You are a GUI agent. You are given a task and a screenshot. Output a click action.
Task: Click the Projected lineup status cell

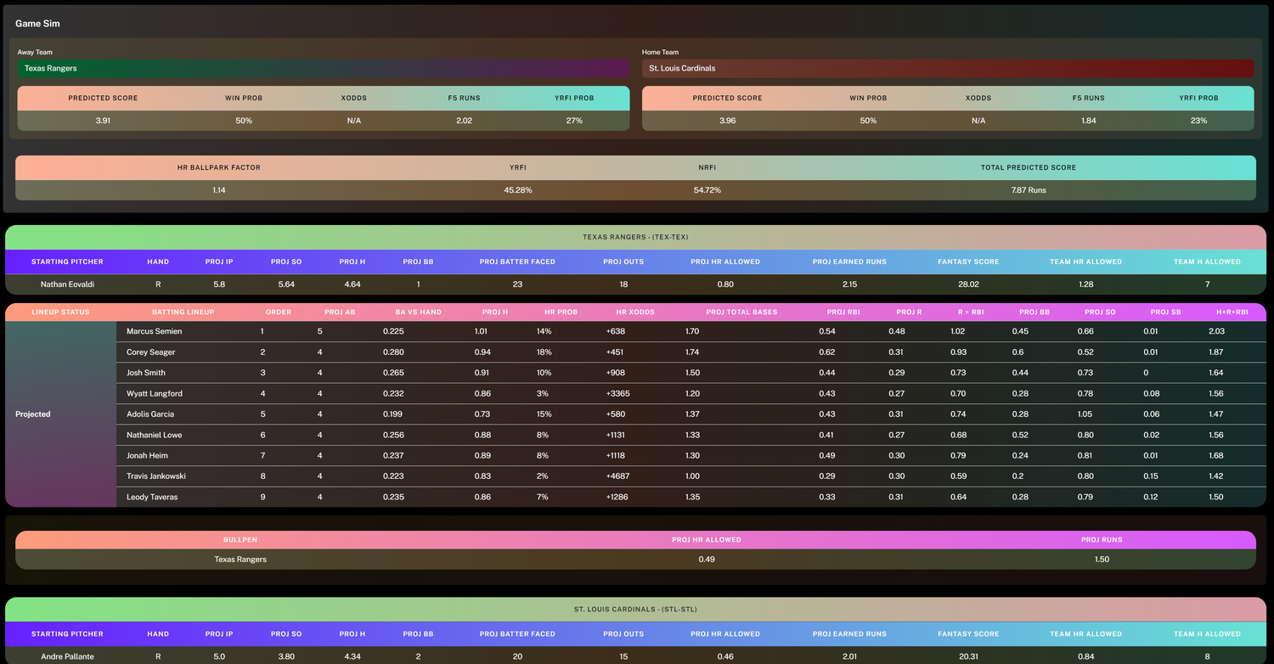tap(33, 414)
